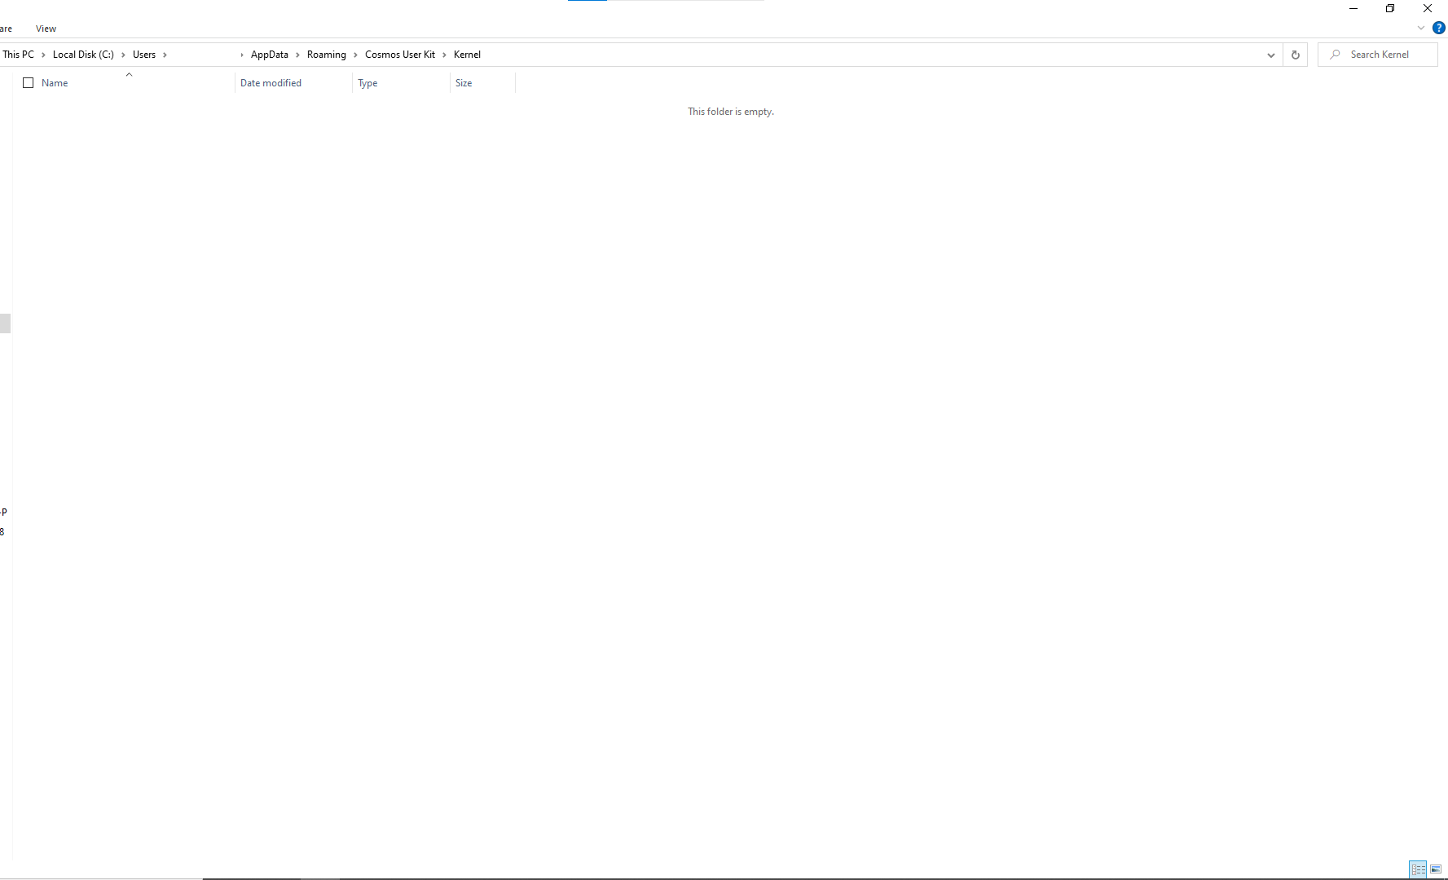Image resolution: width=1448 pixels, height=880 pixels.
Task: Sort by the Type column header
Action: pyautogui.click(x=368, y=82)
